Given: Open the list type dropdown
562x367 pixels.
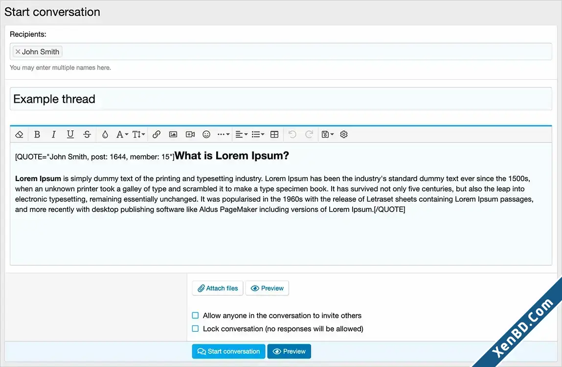Looking at the screenshot, I should pos(258,135).
